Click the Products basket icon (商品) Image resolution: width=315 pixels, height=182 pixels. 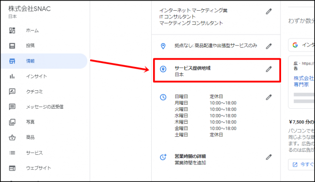coord(12,137)
